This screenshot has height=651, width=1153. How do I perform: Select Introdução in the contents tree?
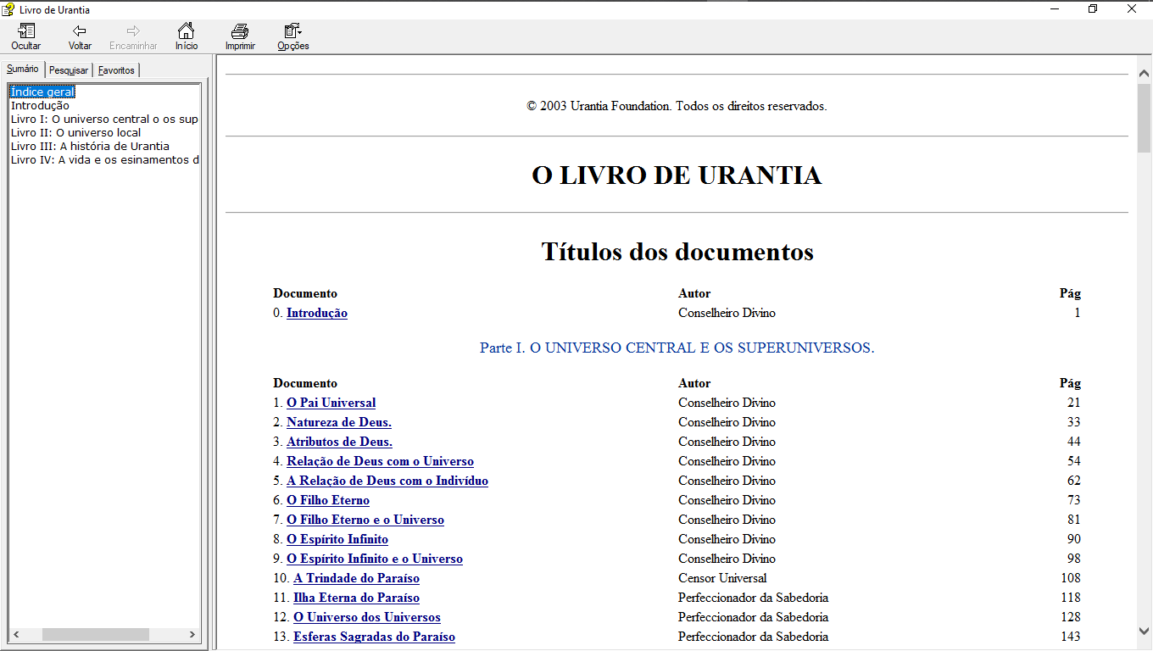[x=40, y=106]
